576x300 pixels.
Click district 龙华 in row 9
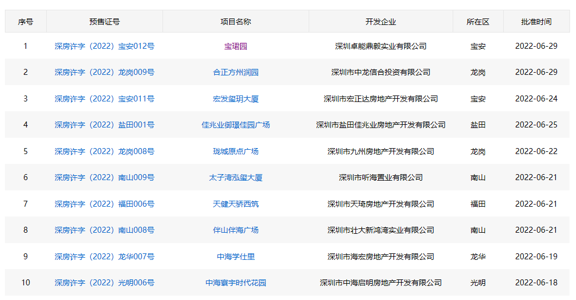(478, 257)
